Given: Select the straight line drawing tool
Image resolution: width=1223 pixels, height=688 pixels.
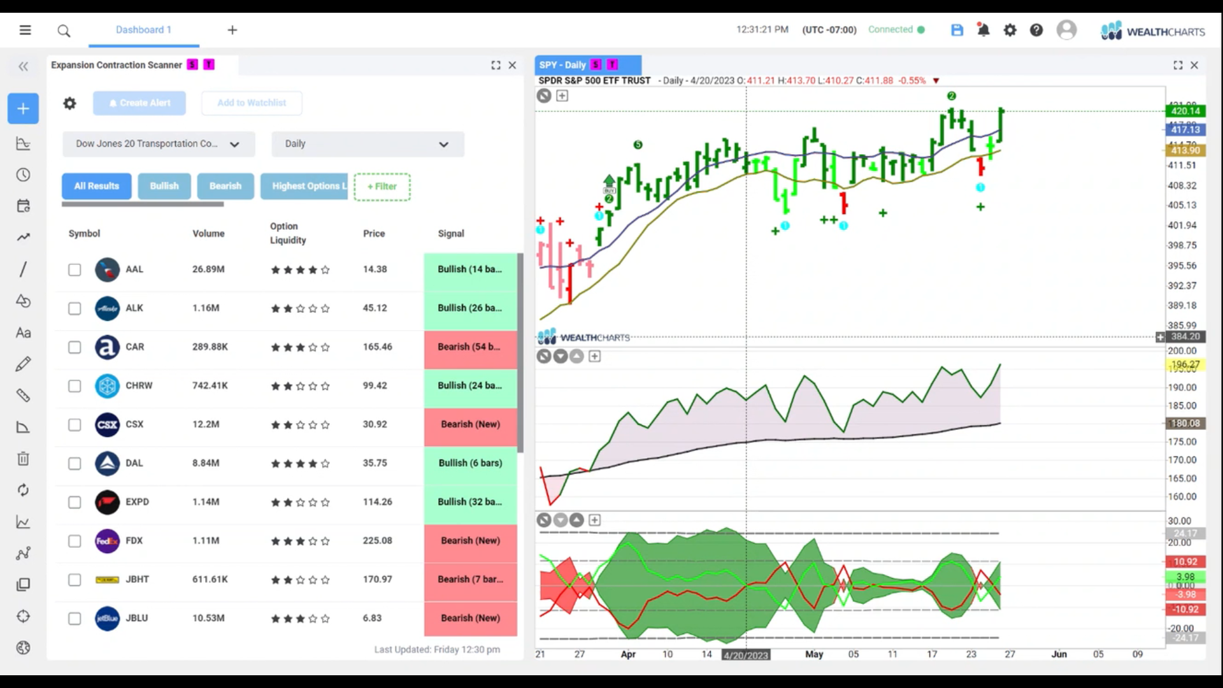Looking at the screenshot, I should (23, 269).
